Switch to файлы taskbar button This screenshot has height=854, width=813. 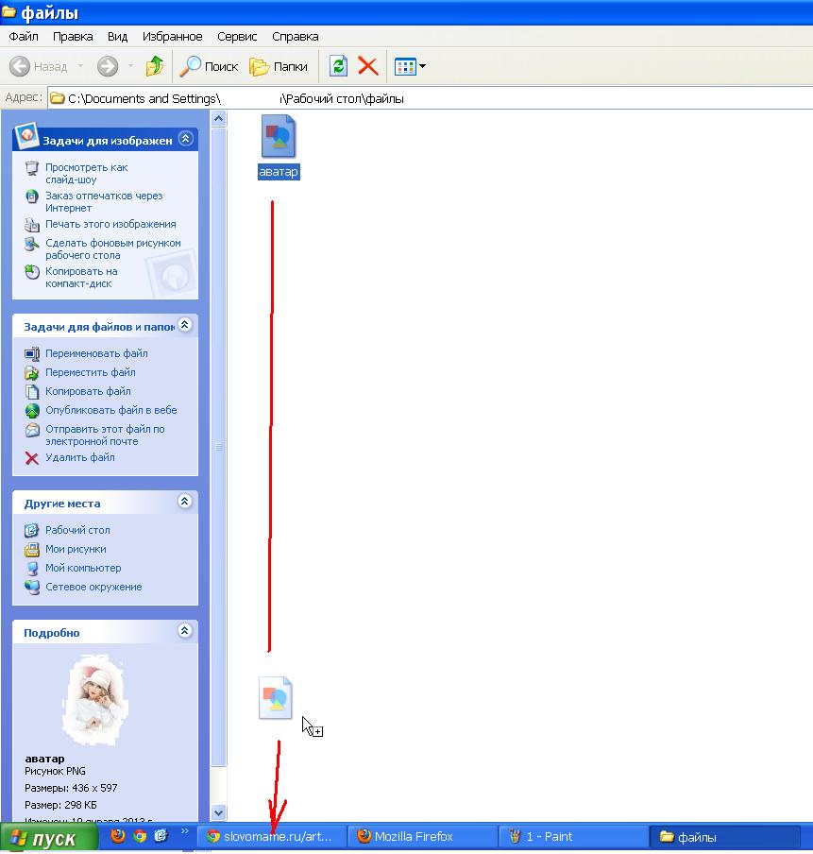pos(725,837)
